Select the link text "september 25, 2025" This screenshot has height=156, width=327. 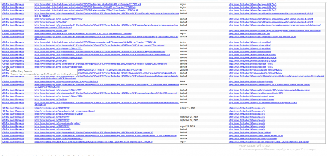(x=189, y=117)
